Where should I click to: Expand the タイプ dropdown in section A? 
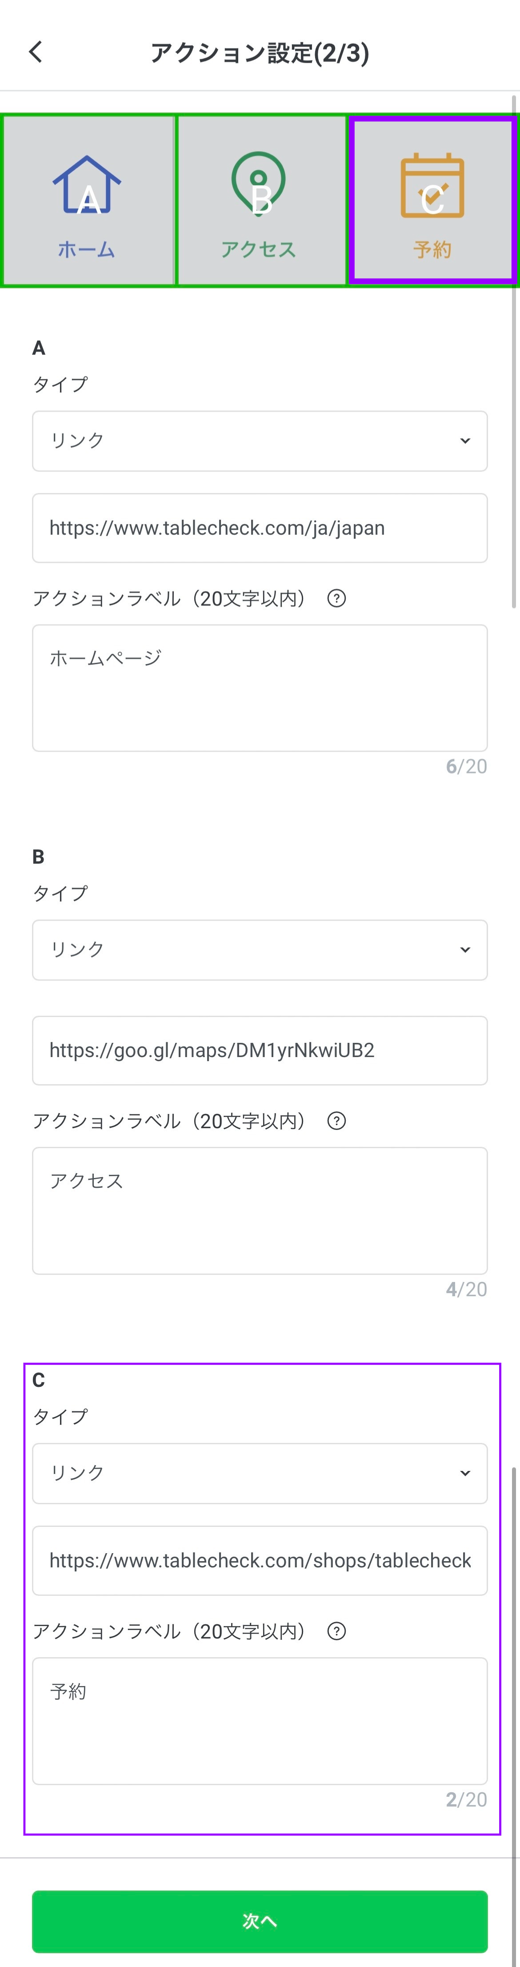coord(260,441)
